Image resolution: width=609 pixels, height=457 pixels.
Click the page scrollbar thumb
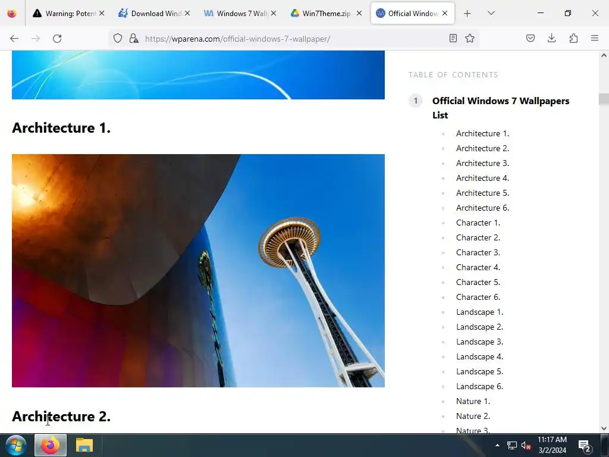[x=604, y=99]
